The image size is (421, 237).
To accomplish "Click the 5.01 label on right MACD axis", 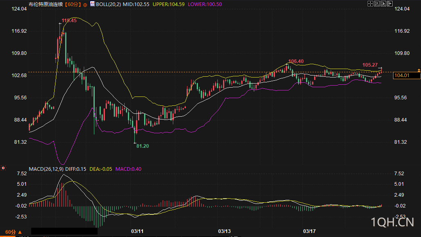I will click(x=399, y=184).
